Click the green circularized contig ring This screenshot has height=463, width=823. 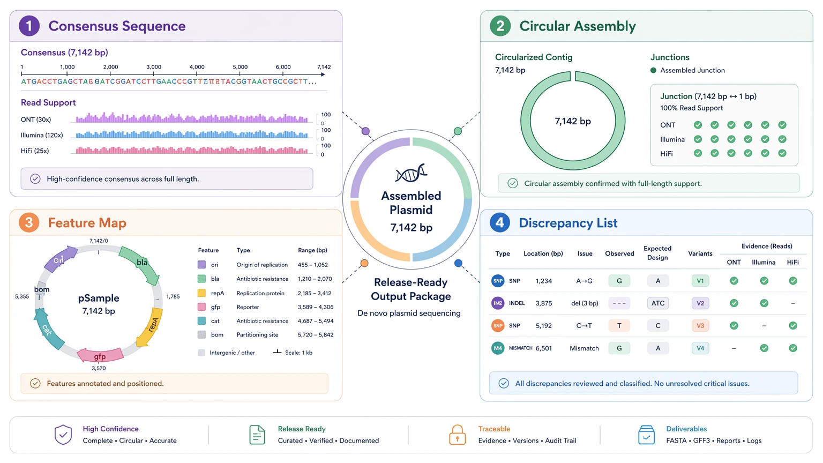[x=525, y=121]
